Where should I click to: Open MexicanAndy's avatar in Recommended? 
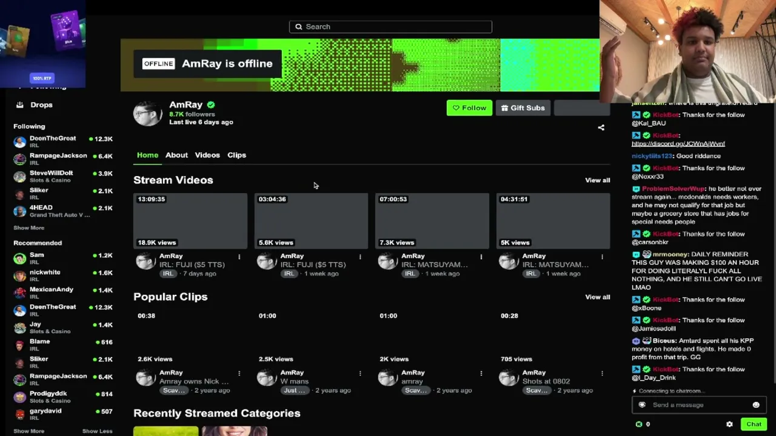point(20,293)
